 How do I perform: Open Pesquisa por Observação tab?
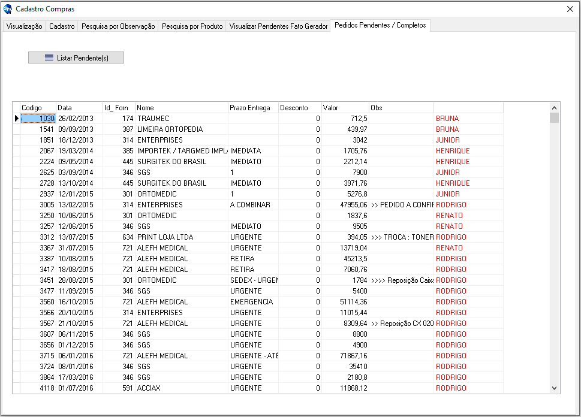[x=118, y=26]
